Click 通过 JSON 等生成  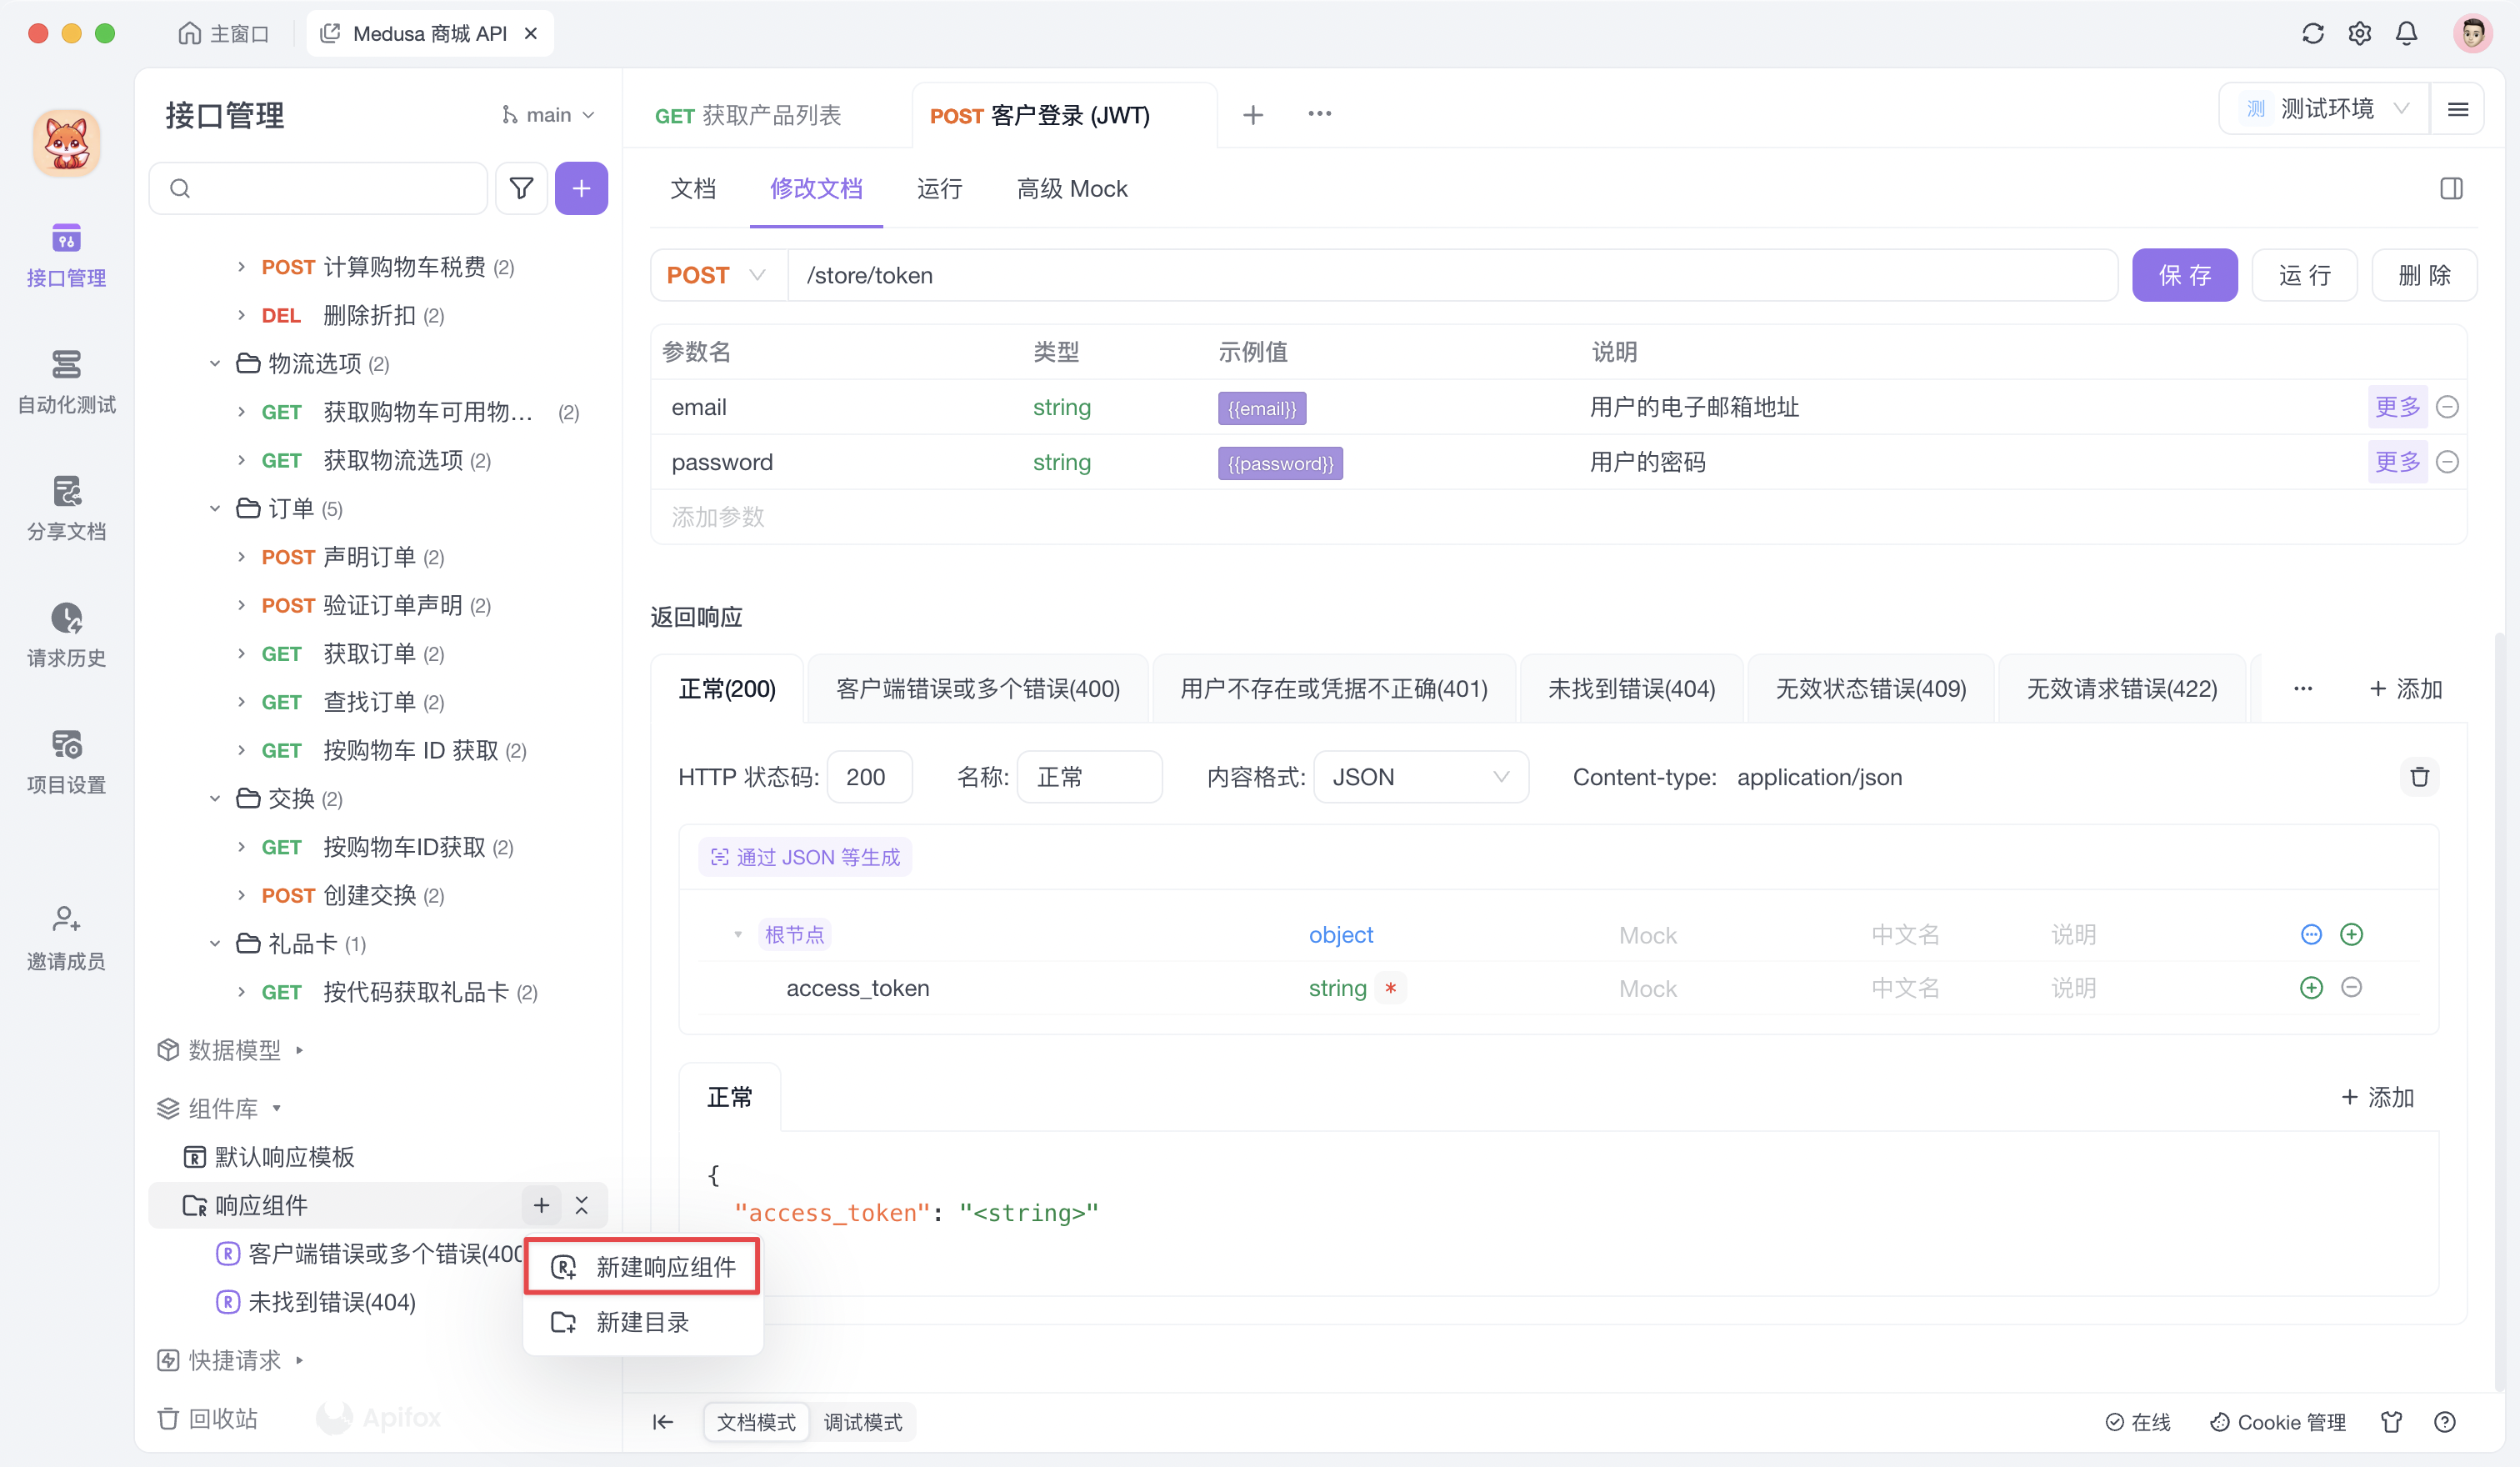coord(804,856)
